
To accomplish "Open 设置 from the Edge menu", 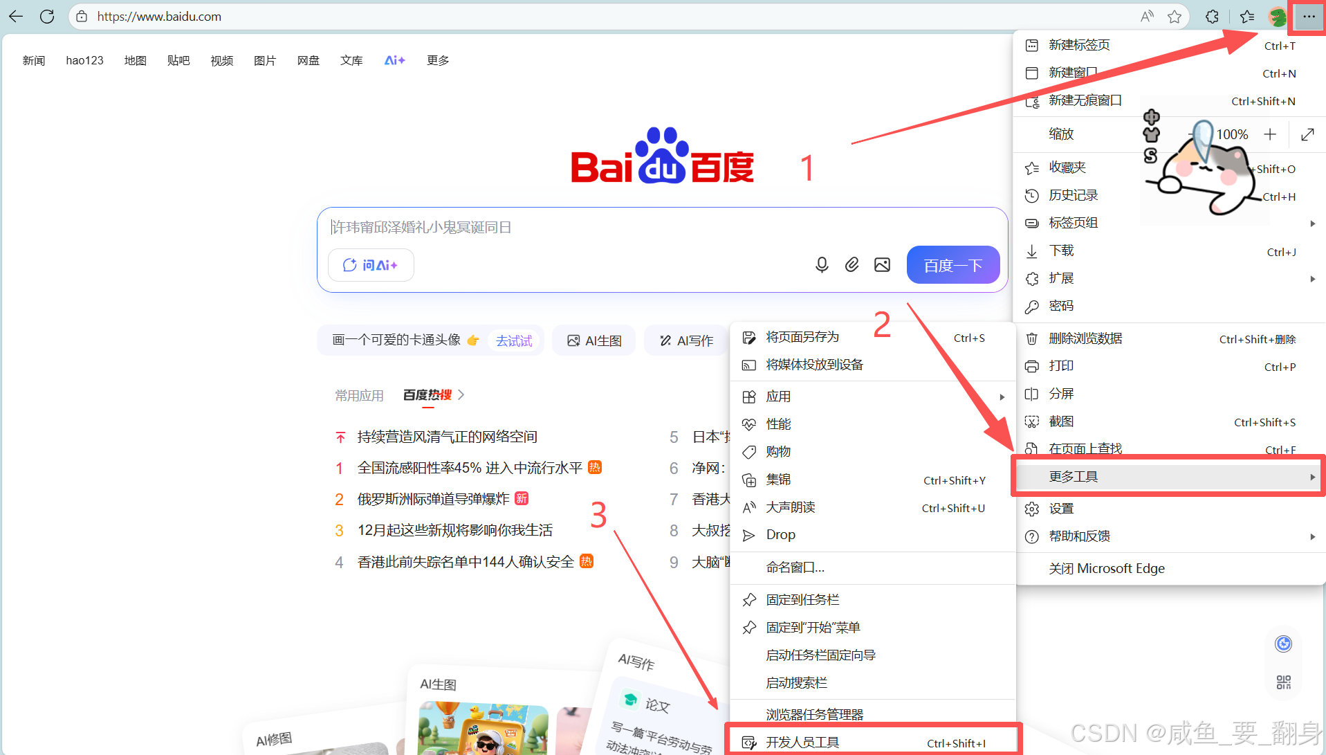I will coord(1169,509).
